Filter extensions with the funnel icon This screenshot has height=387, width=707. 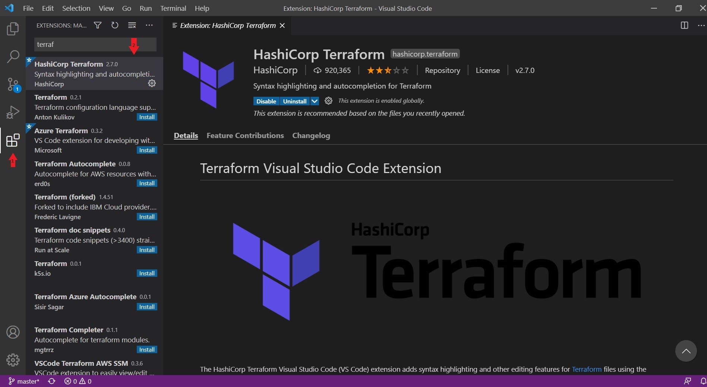click(98, 25)
